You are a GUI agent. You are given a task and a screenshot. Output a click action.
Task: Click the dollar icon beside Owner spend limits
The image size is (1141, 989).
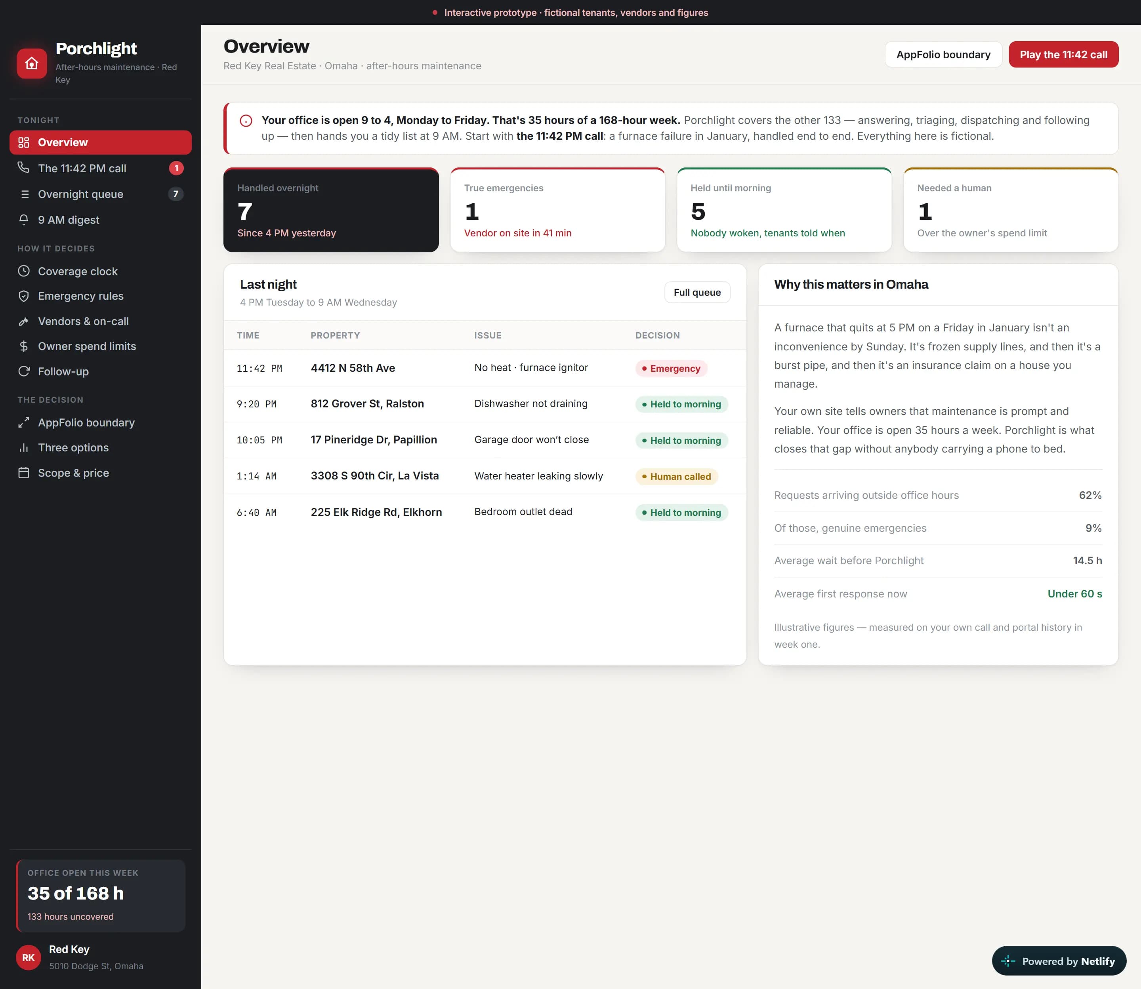click(24, 346)
